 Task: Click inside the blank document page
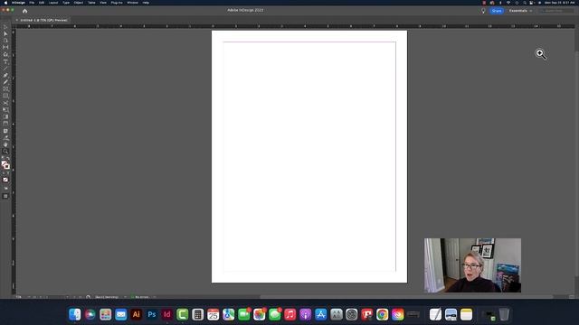coord(309,156)
